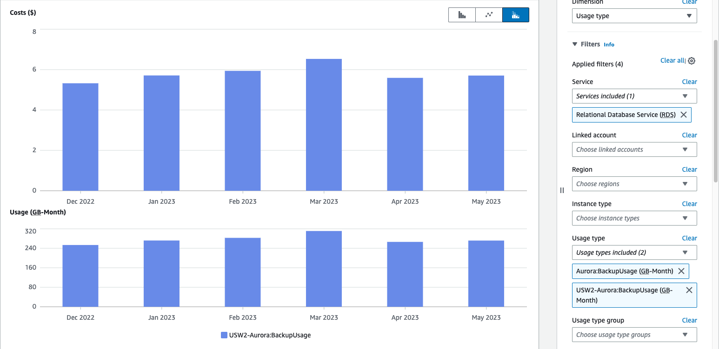Remove the Aurora:BackupUsage (GB-Month) filter

682,271
